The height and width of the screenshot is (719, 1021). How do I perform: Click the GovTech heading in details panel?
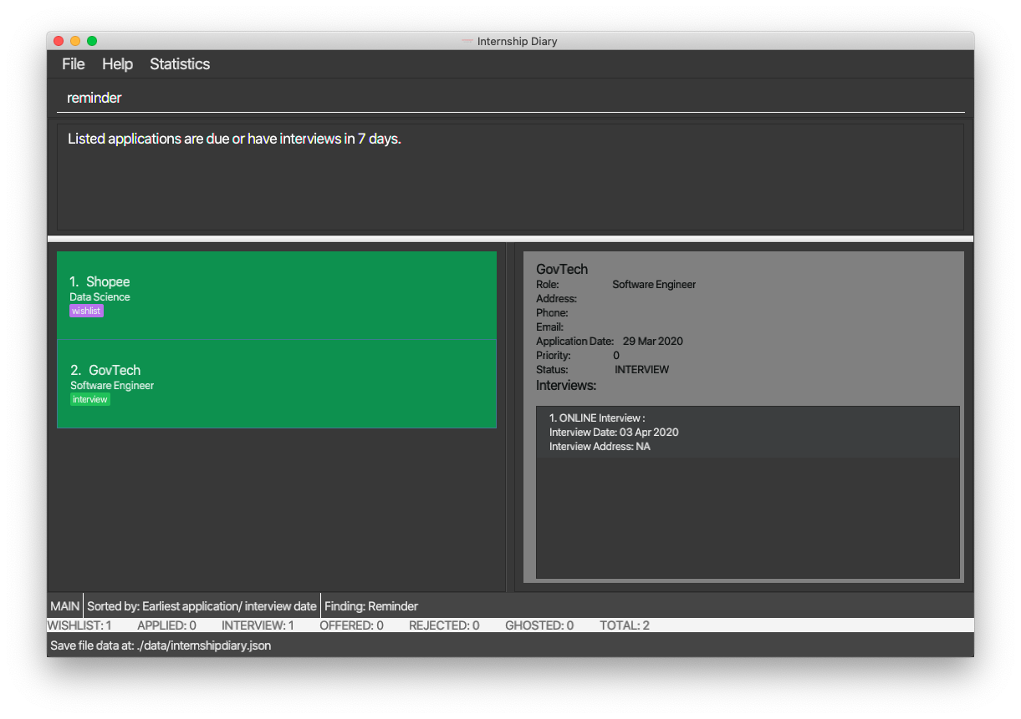click(562, 269)
